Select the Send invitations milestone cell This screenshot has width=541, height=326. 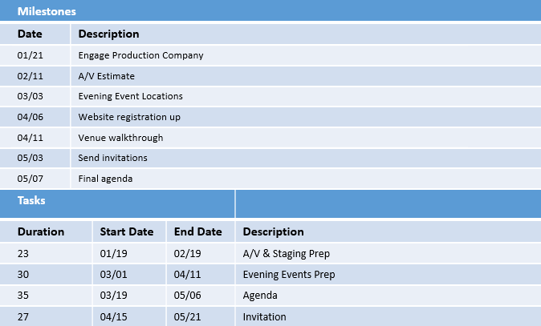[x=112, y=158]
